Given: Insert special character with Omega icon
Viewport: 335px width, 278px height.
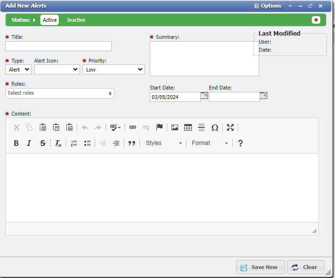Looking at the screenshot, I should coord(215,127).
